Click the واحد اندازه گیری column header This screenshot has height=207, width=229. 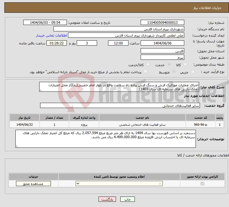click(84, 118)
